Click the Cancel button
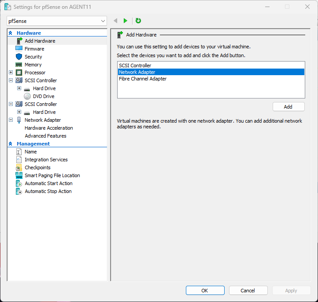This screenshot has height=302, width=318. (248, 290)
